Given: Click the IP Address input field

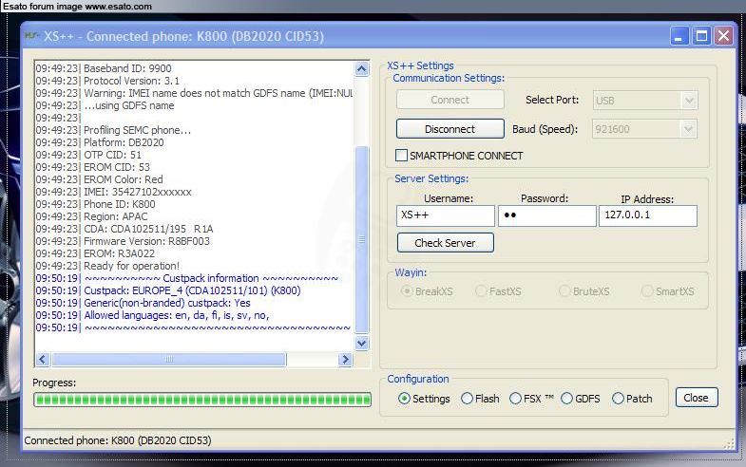Looking at the screenshot, I should click(647, 215).
